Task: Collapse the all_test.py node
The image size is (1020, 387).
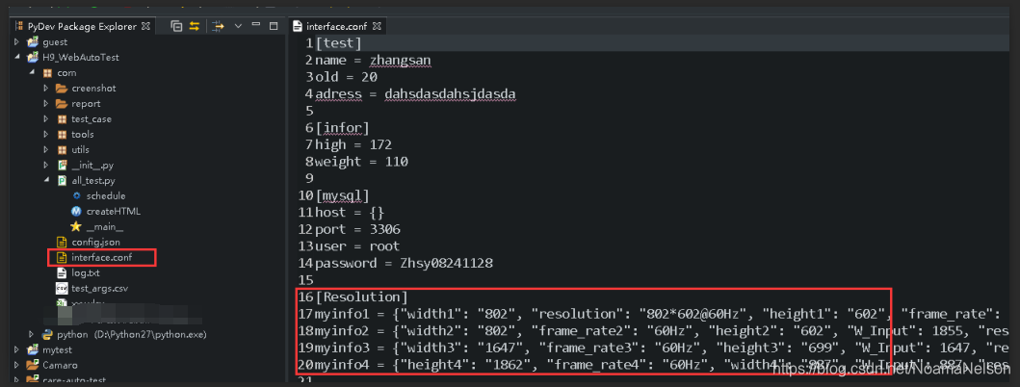Action: (46, 180)
